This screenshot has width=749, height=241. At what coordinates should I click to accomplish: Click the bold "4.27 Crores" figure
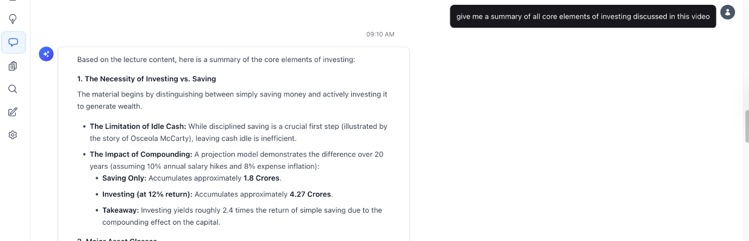pos(311,194)
